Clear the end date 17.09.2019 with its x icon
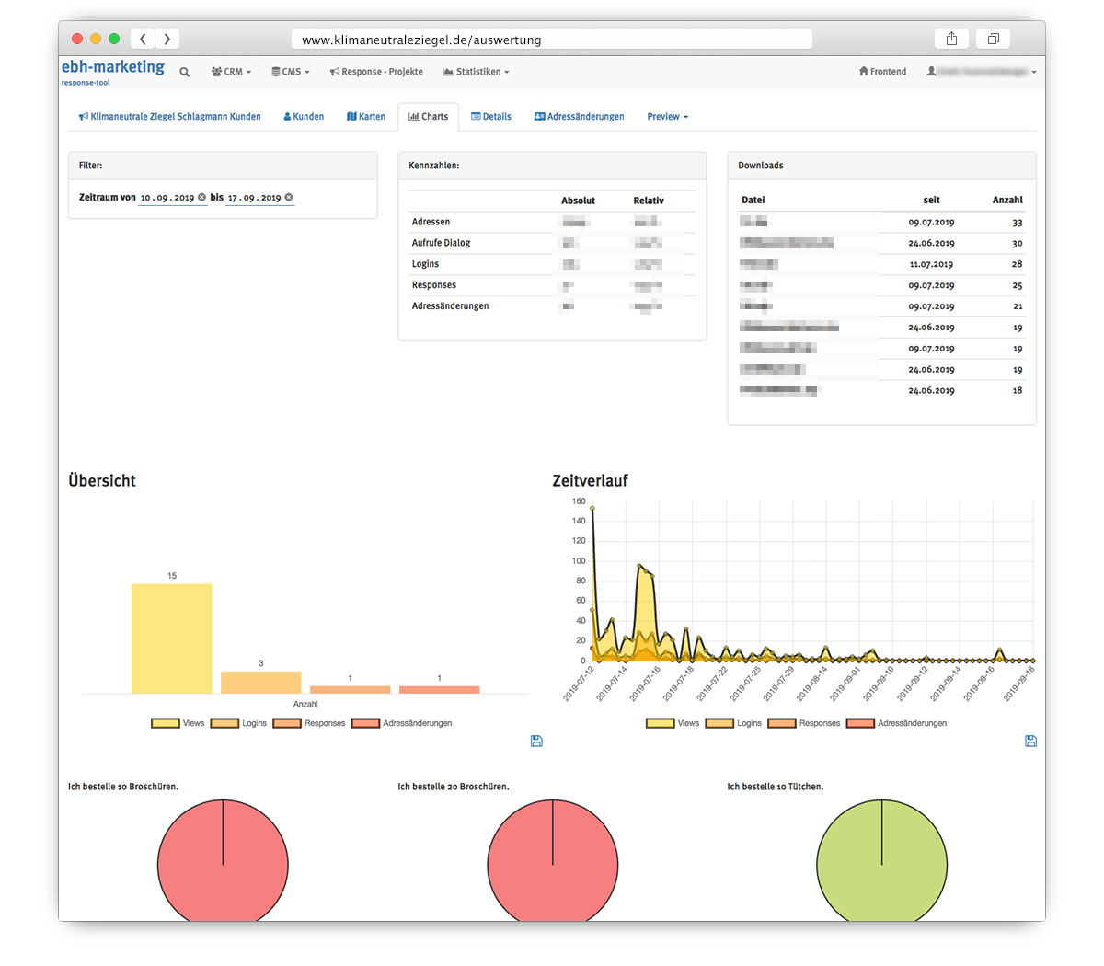The width and height of the screenshot is (1104, 966). coord(289,197)
